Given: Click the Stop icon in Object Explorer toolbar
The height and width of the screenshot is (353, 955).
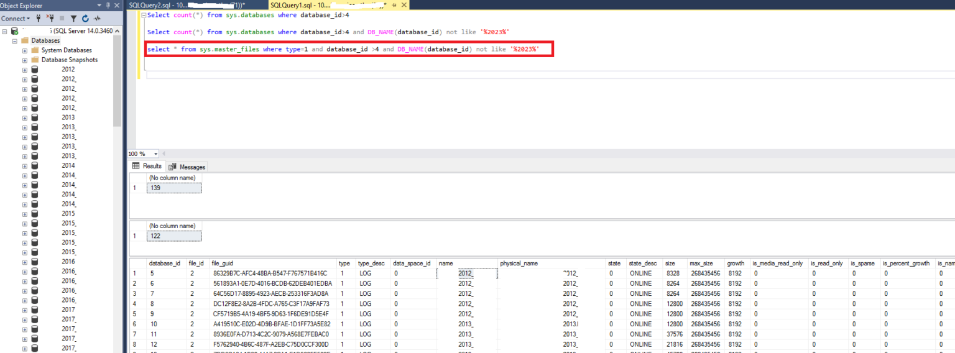Looking at the screenshot, I should (61, 19).
